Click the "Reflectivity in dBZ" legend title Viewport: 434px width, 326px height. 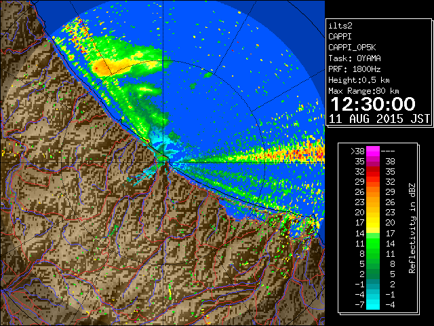pos(412,228)
